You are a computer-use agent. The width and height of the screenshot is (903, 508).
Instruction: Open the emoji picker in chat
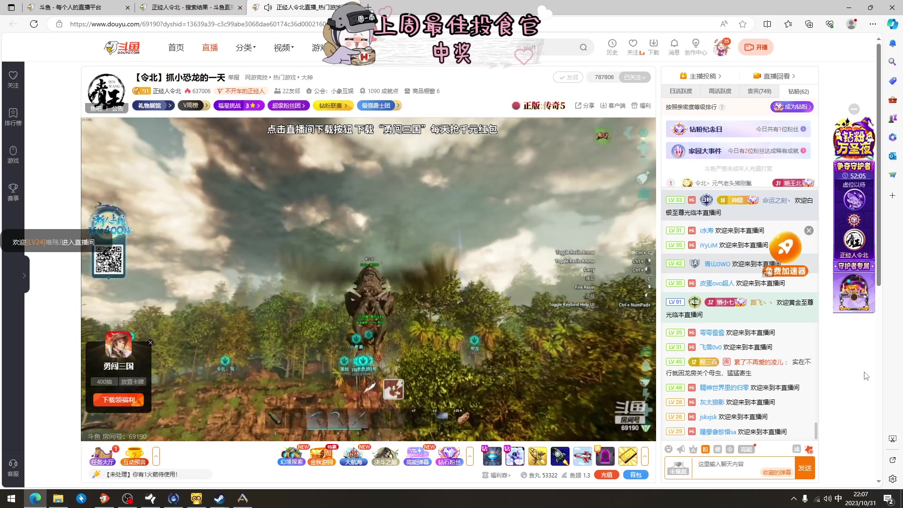[x=668, y=449]
